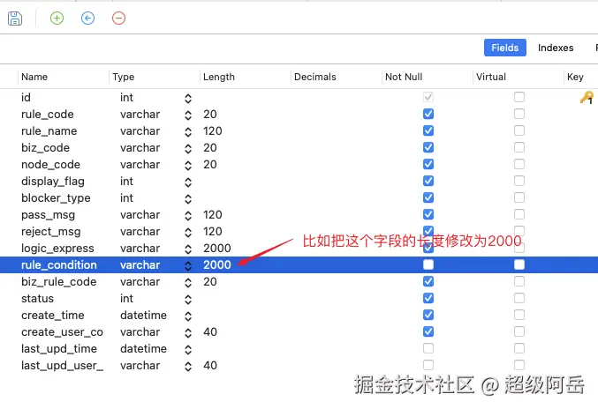Check Virtual box for id row
Viewport: 598px width, 409px height.
click(x=519, y=97)
